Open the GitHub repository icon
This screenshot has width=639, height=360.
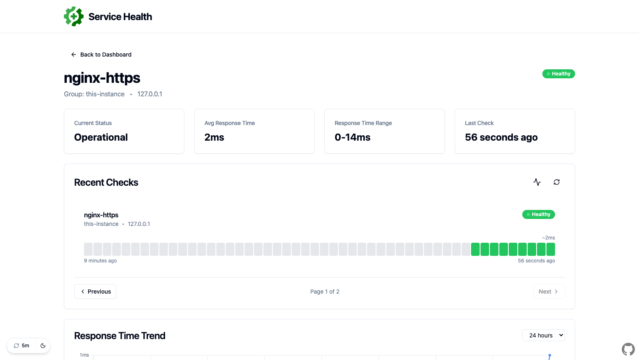[628, 349]
